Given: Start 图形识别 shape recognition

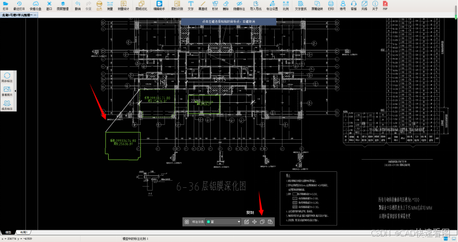Looking at the screenshot, I should (177, 6).
